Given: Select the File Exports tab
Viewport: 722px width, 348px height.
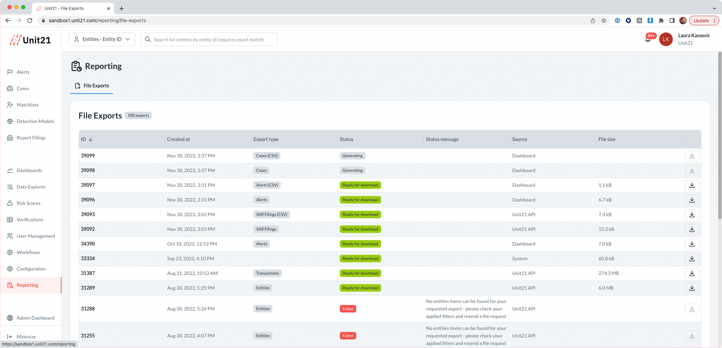Looking at the screenshot, I should (92, 86).
